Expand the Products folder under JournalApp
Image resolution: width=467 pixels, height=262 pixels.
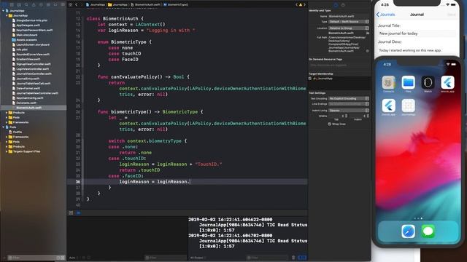(x=7, y=113)
